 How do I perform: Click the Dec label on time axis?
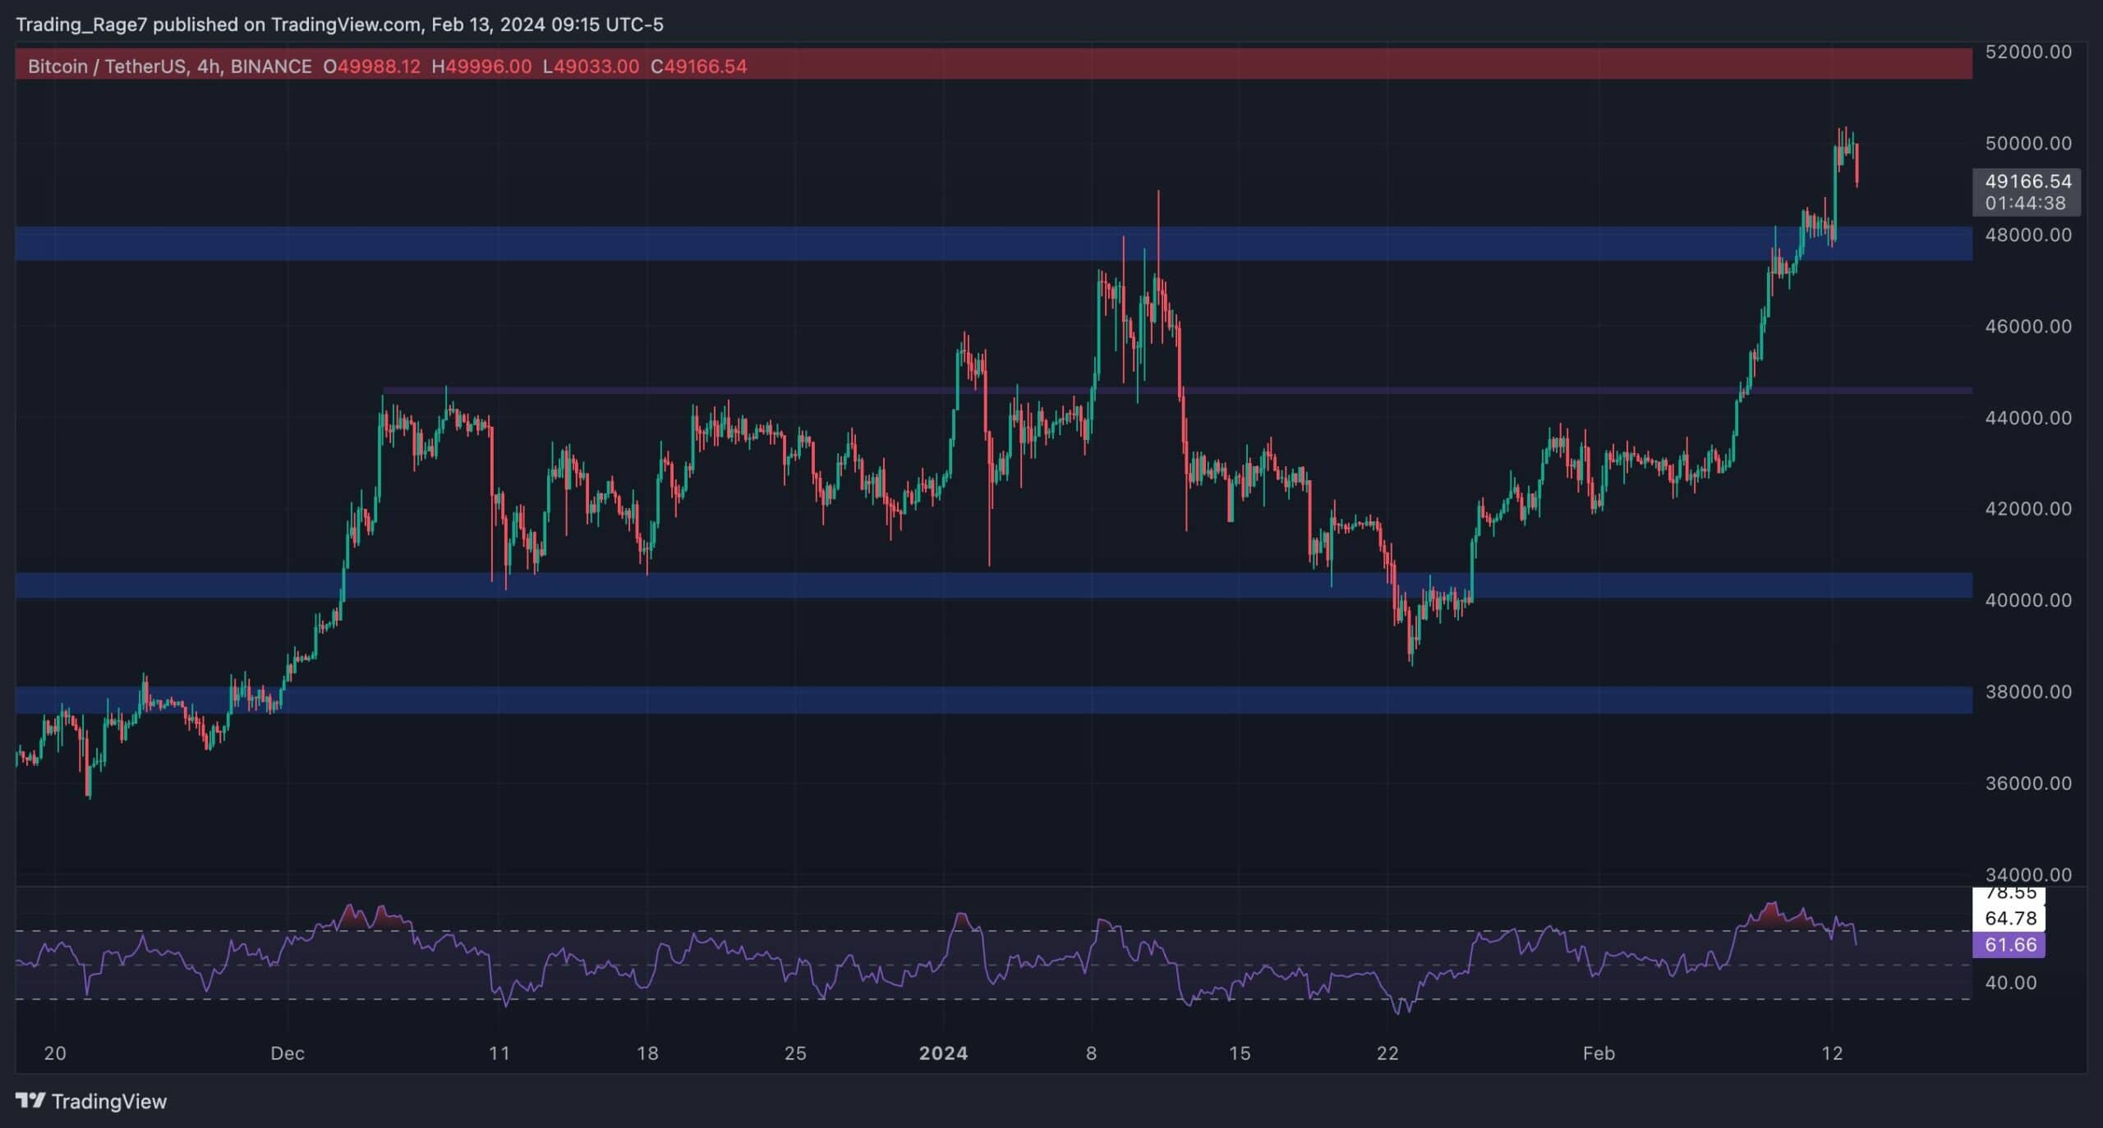coord(288,1053)
